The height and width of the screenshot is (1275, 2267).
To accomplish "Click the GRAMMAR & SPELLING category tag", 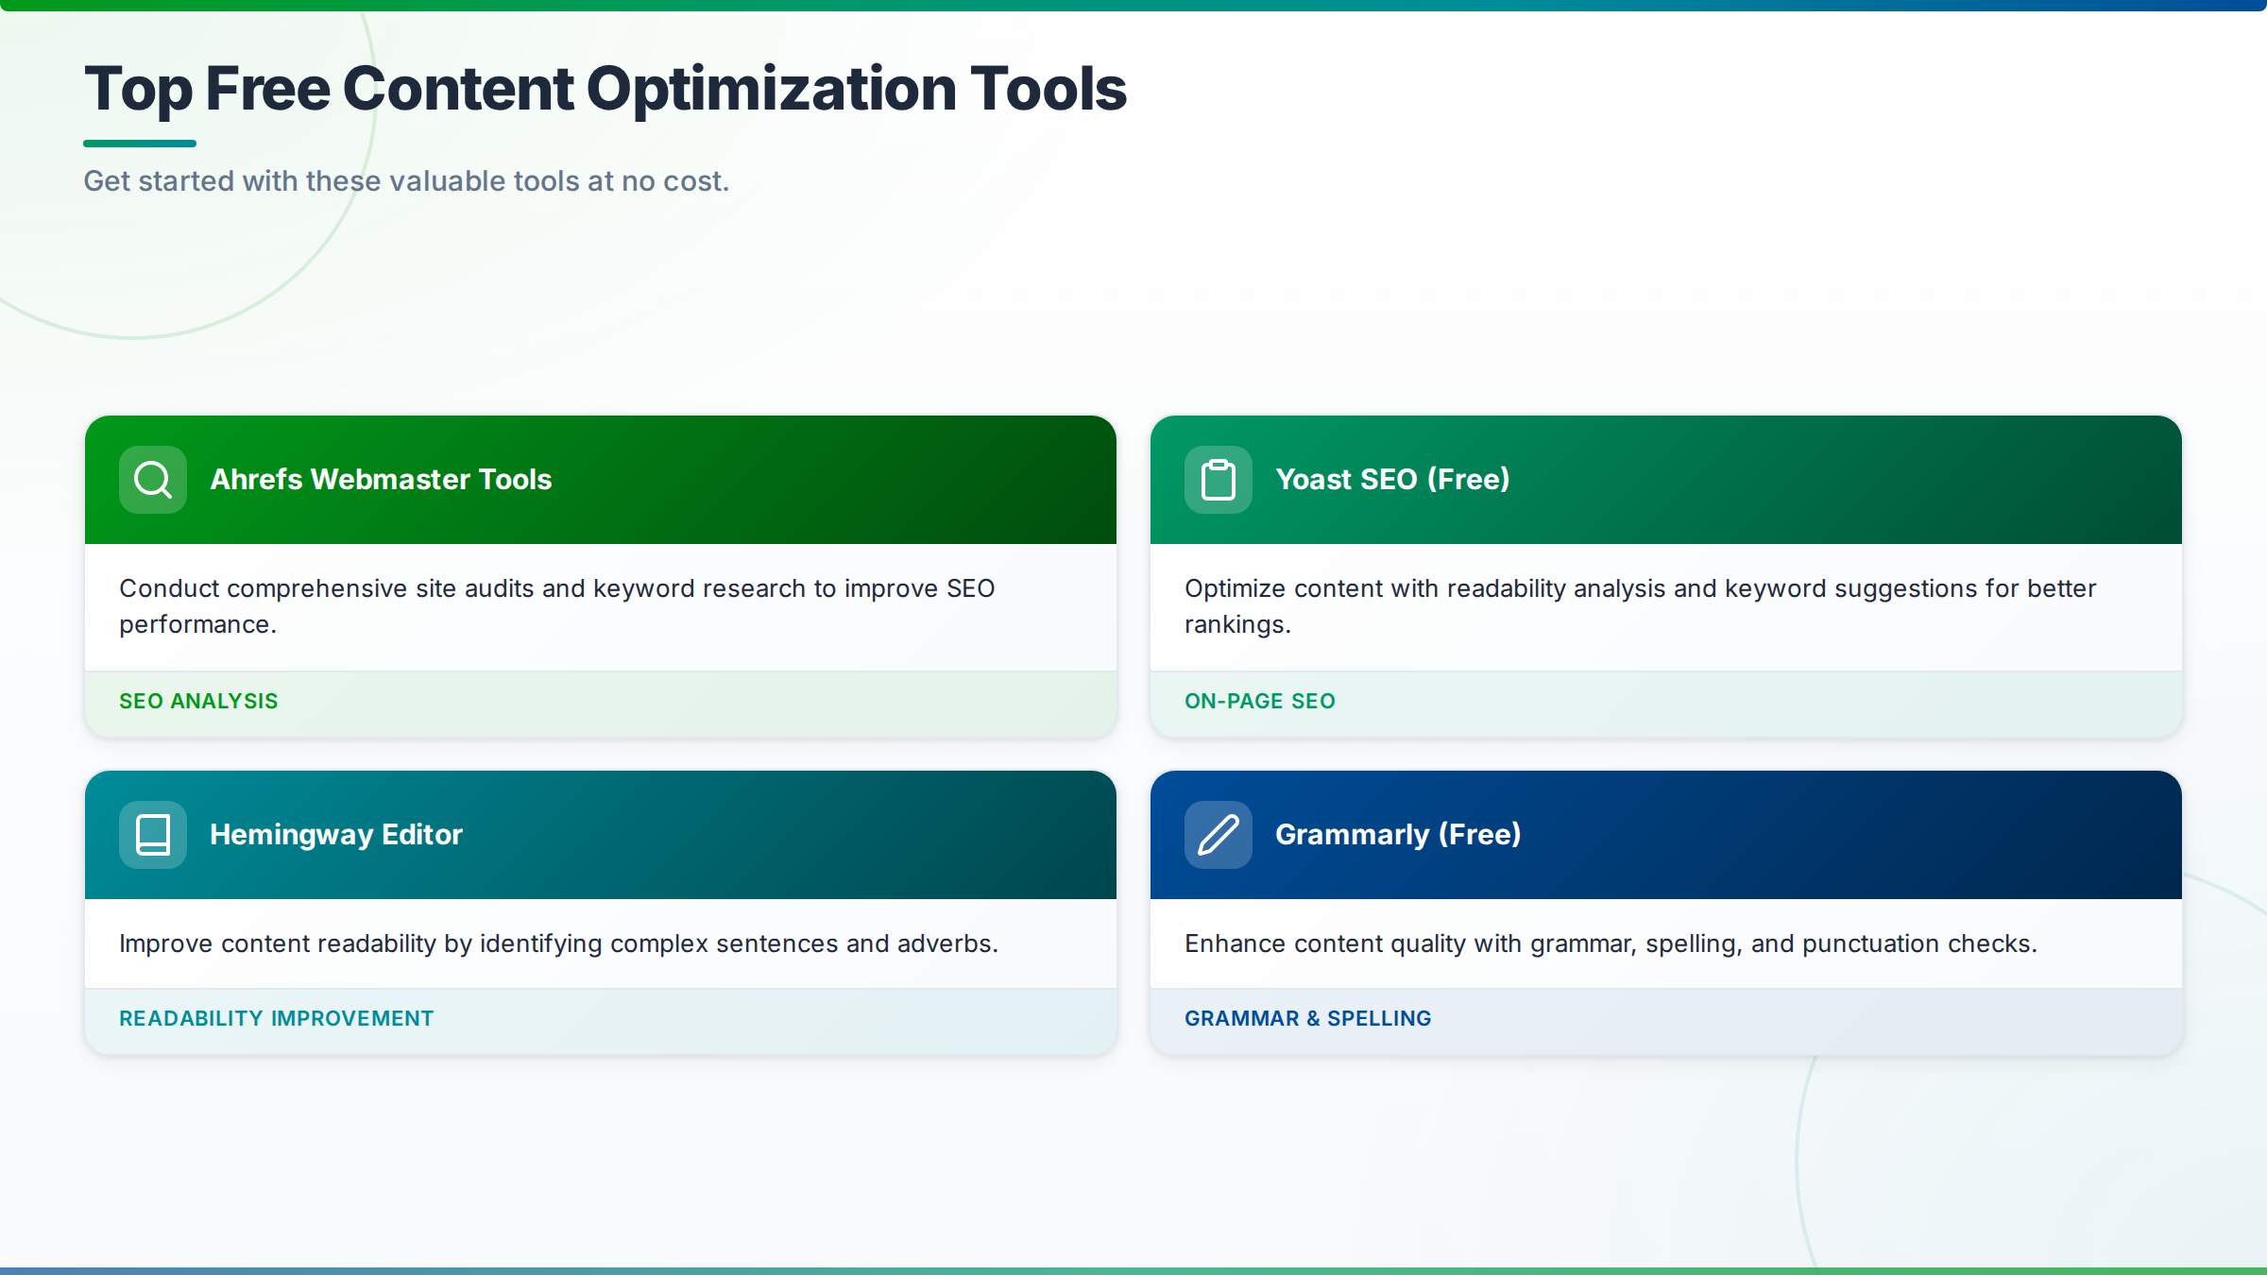I will [x=1307, y=1018].
